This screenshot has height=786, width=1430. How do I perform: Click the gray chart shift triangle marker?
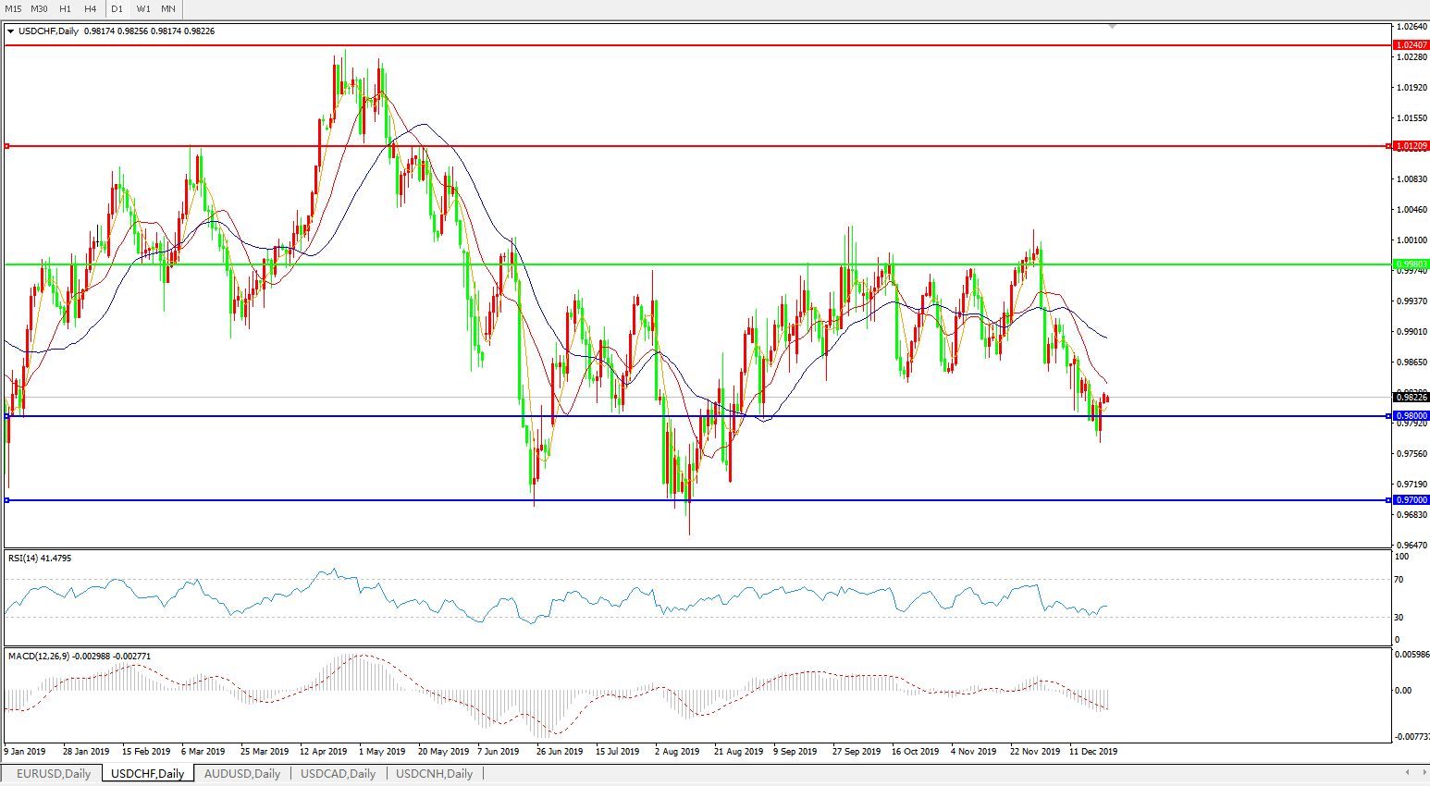point(1112,27)
